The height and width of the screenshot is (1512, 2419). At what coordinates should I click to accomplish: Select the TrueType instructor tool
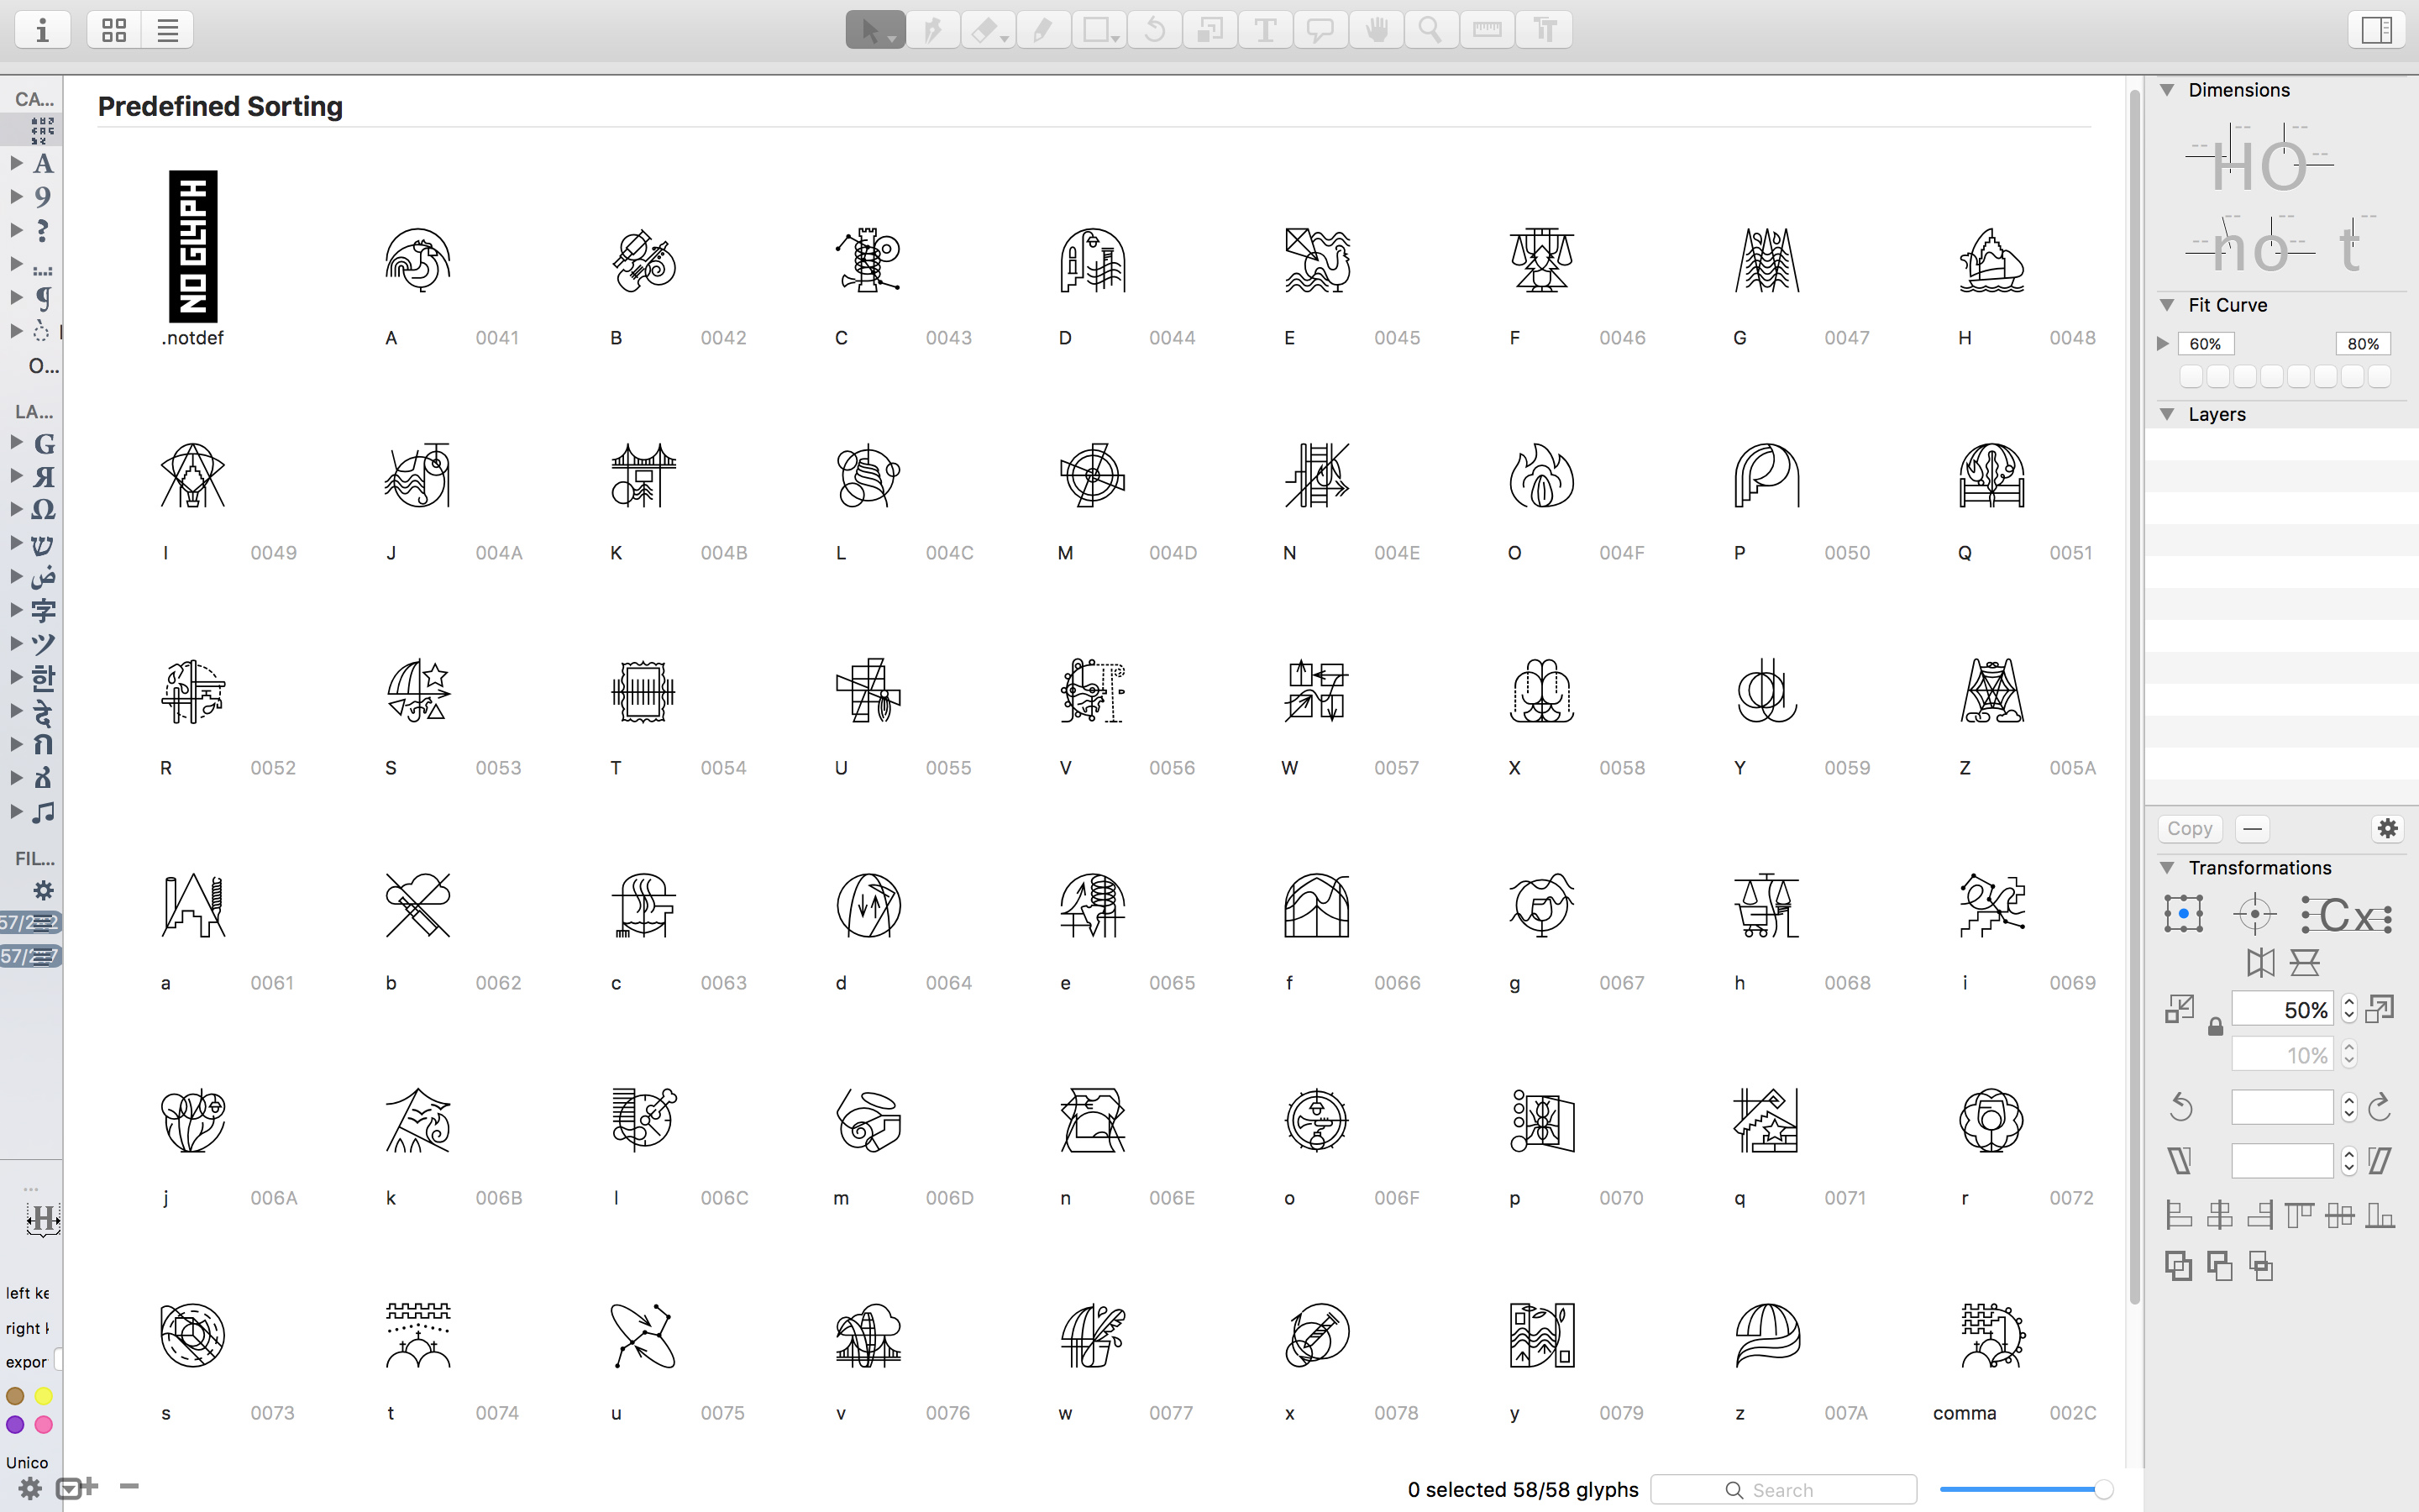click(x=1545, y=30)
